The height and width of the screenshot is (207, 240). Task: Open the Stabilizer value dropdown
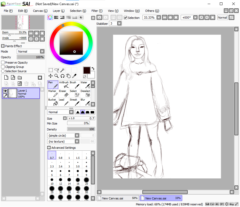pyautogui.click(x=119, y=23)
